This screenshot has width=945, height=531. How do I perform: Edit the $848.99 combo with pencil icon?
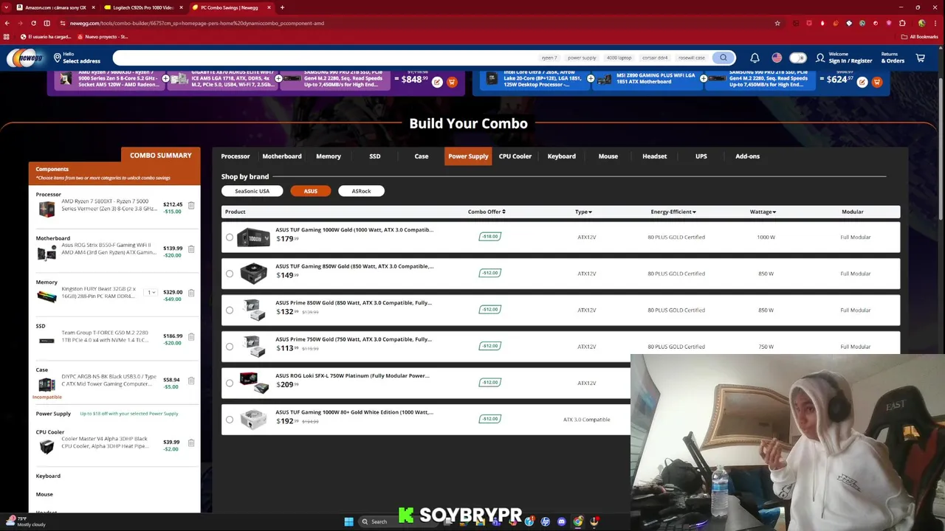pos(437,82)
